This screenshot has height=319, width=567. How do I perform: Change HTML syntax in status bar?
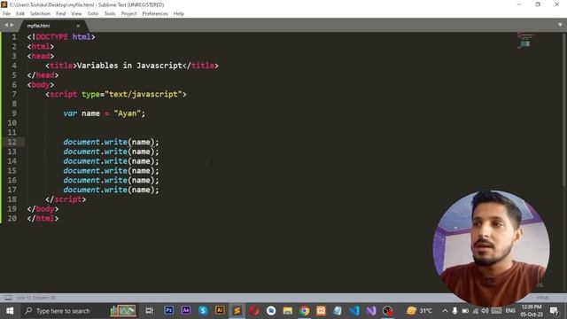click(x=542, y=298)
